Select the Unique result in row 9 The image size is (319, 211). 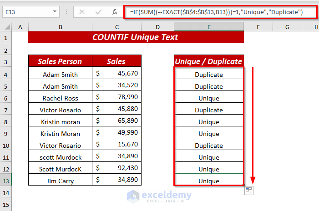click(x=209, y=132)
